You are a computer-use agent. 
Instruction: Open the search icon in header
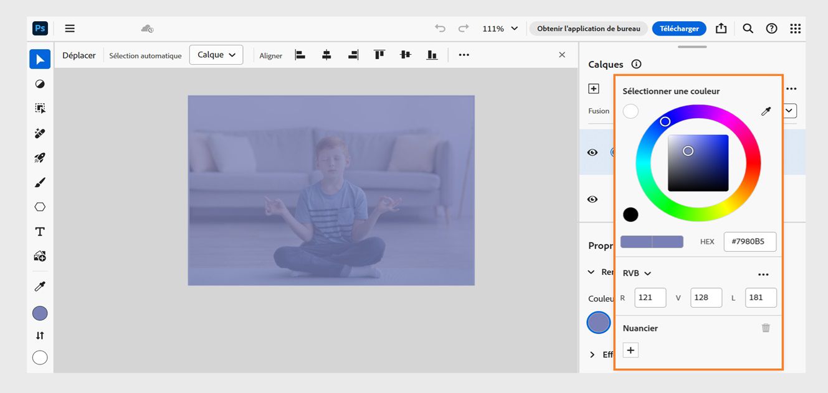tap(748, 29)
